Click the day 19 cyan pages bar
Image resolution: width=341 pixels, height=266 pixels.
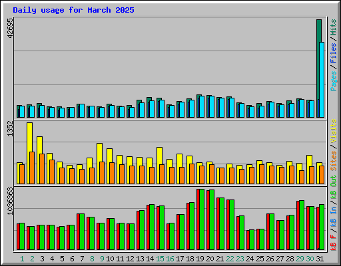pyautogui.click(x=202, y=106)
